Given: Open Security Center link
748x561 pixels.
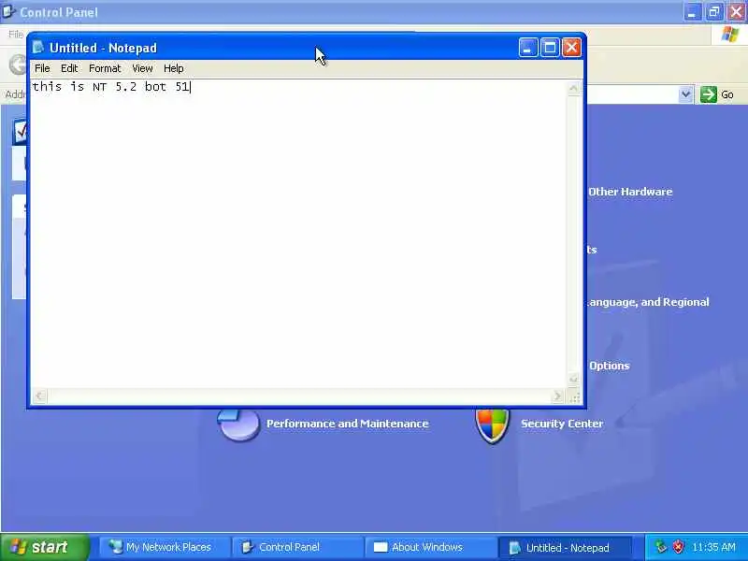Looking at the screenshot, I should 562,424.
